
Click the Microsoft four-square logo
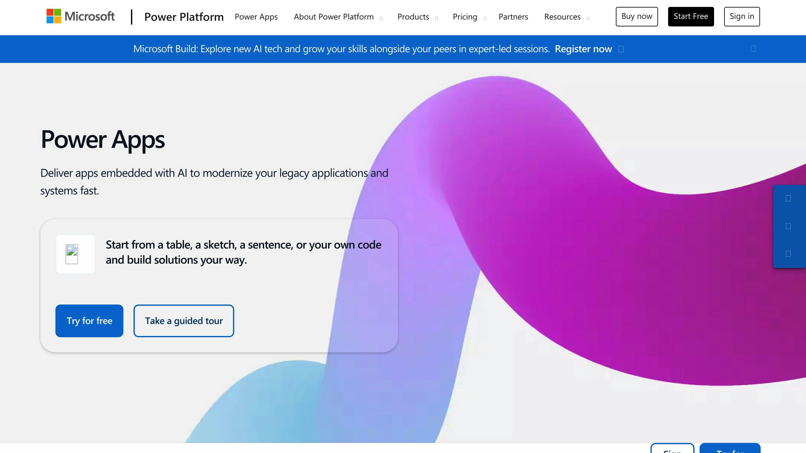54,16
